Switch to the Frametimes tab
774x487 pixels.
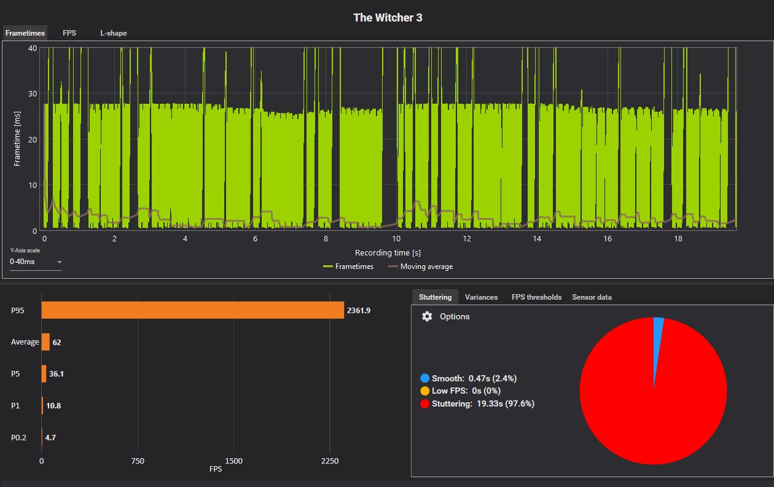(x=25, y=33)
